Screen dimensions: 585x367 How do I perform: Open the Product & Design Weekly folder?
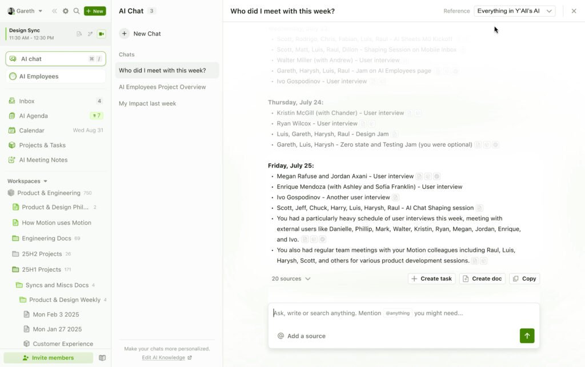[x=65, y=300]
